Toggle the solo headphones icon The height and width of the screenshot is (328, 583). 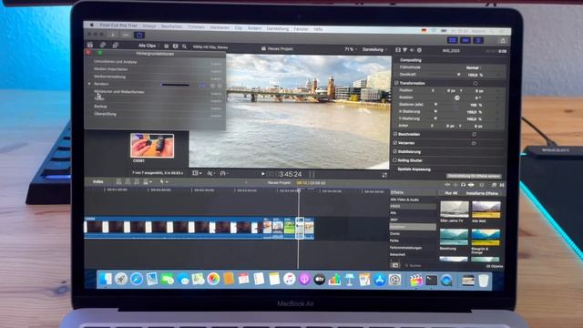click(x=463, y=184)
